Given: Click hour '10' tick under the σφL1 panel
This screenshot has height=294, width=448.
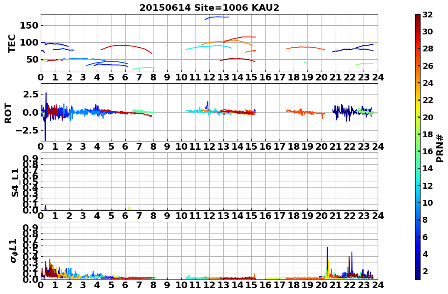Looking at the screenshot, I should pyautogui.click(x=181, y=284).
